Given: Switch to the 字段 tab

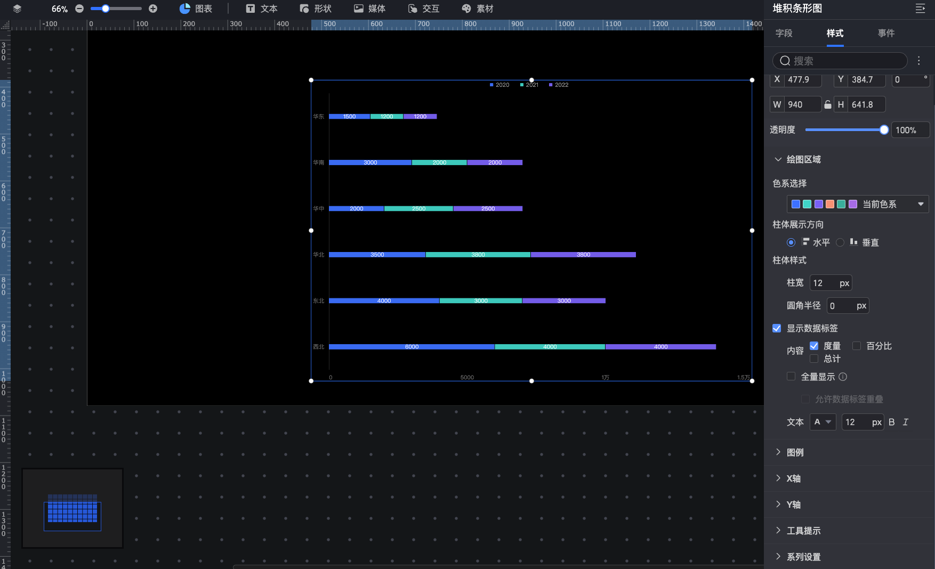Looking at the screenshot, I should (x=784, y=33).
